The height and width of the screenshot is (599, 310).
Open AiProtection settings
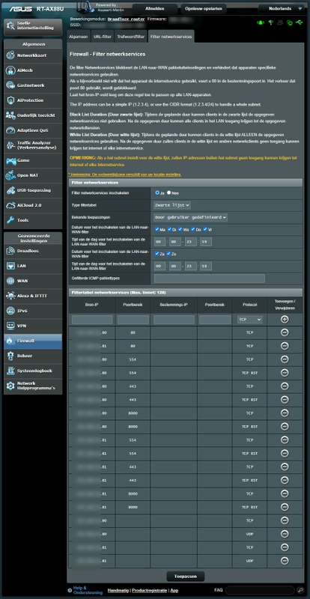click(x=33, y=100)
